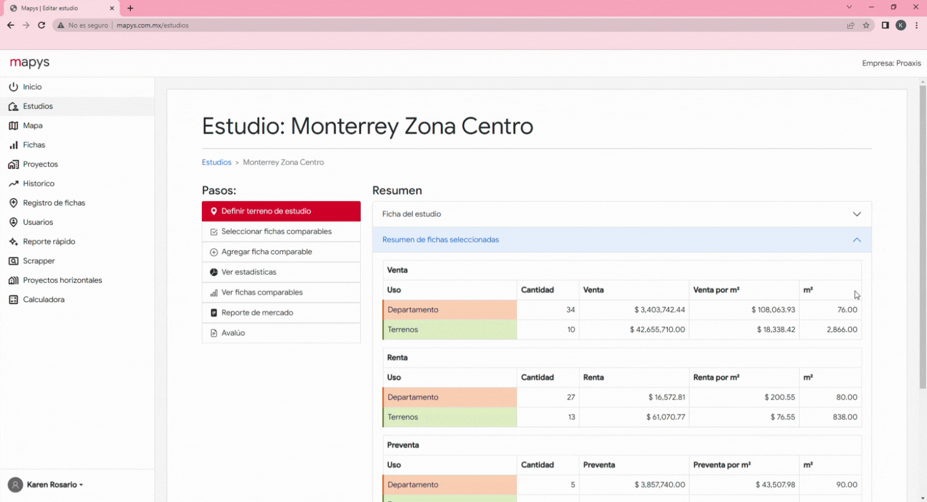The width and height of the screenshot is (927, 502).
Task: Click the Registro de fichas pin icon
Action: pyautogui.click(x=14, y=203)
